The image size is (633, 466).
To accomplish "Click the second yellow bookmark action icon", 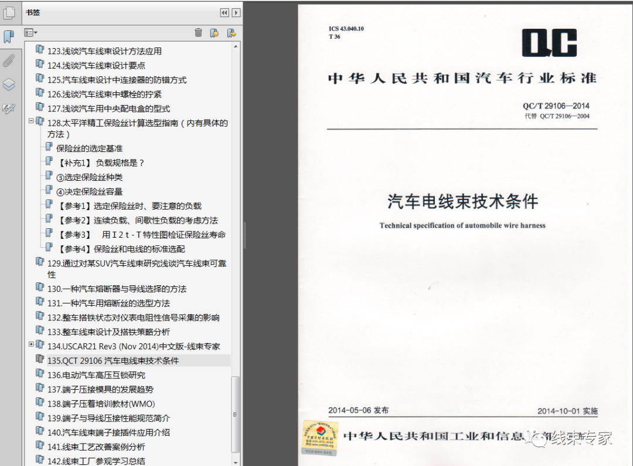I will coord(232,33).
